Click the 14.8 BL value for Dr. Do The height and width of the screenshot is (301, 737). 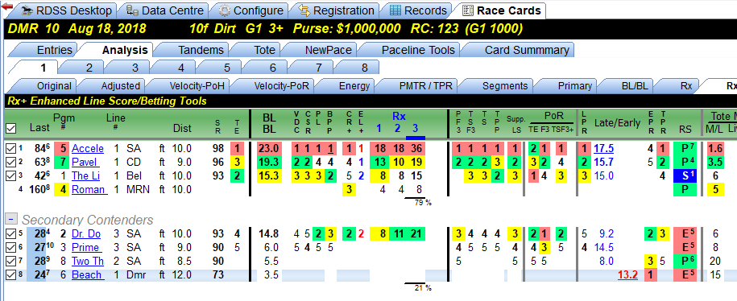(x=269, y=234)
